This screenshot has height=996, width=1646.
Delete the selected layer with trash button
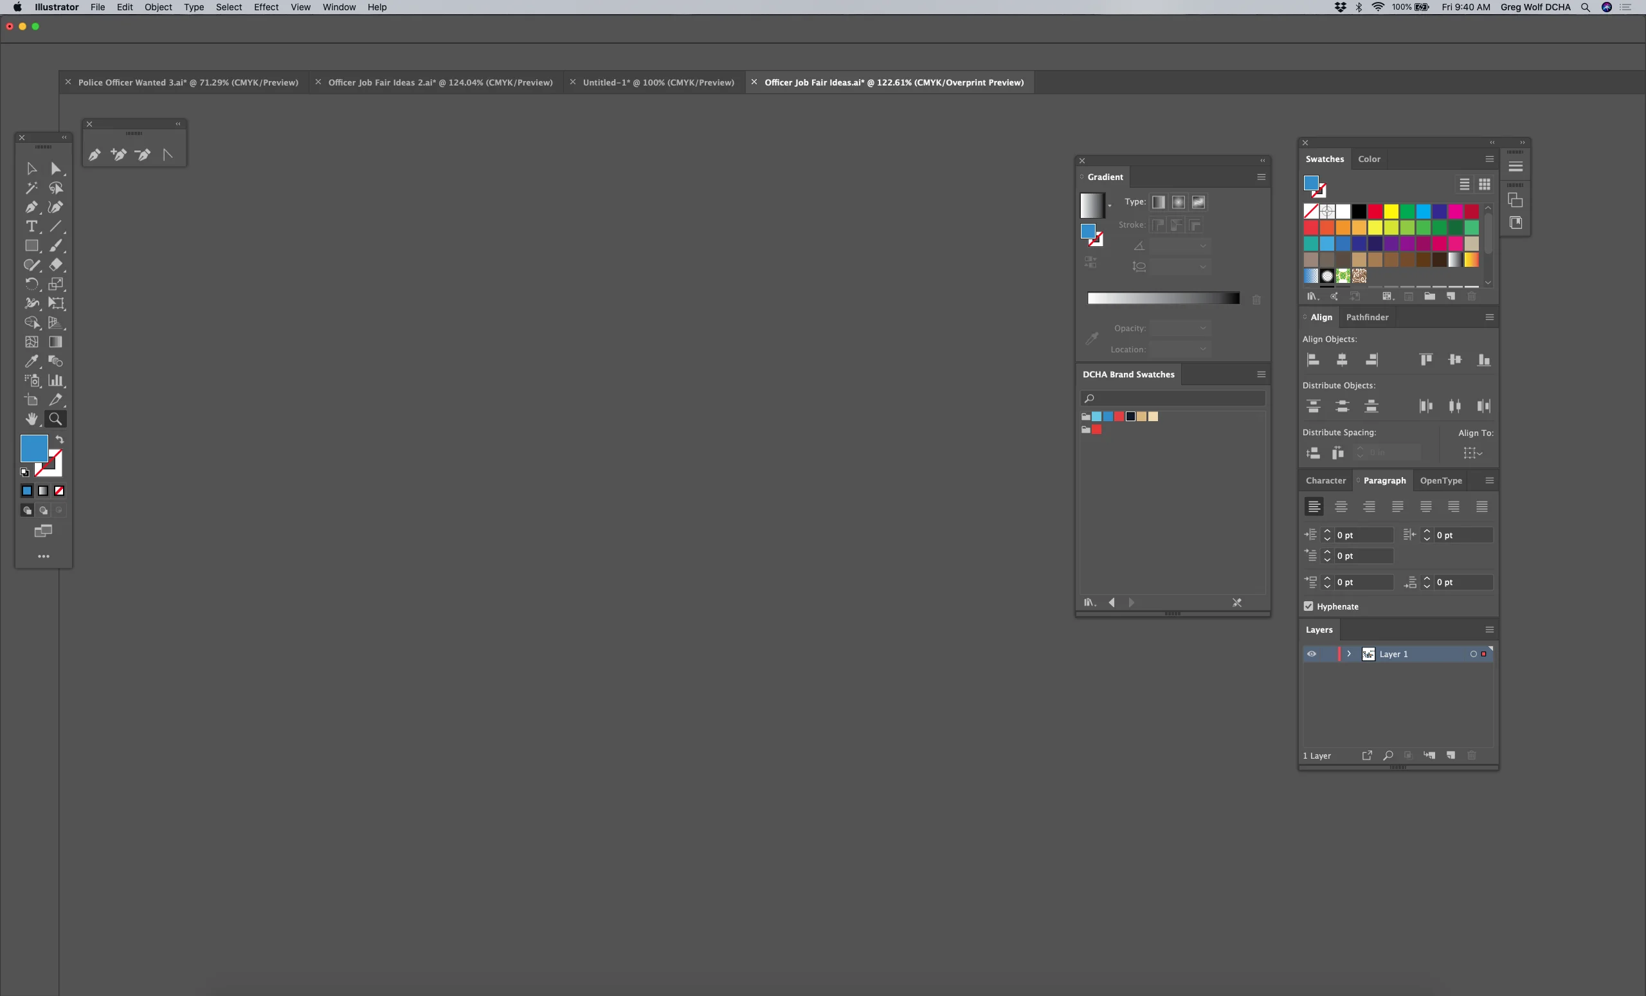[1472, 756]
